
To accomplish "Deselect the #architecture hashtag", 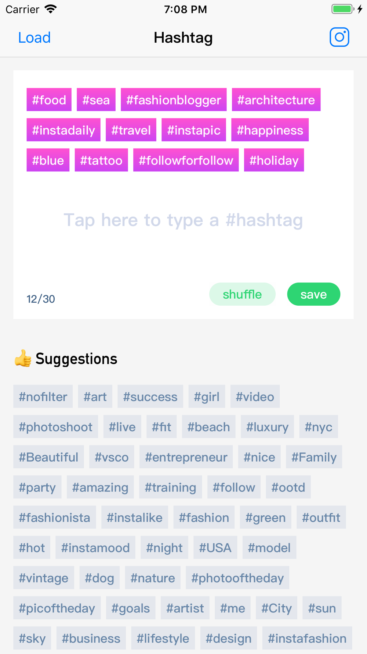I will 276,100.
